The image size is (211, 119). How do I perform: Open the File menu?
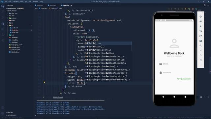click(6, 2)
